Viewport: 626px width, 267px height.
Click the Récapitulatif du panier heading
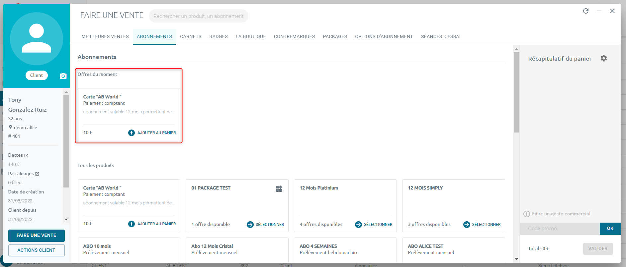pos(560,59)
